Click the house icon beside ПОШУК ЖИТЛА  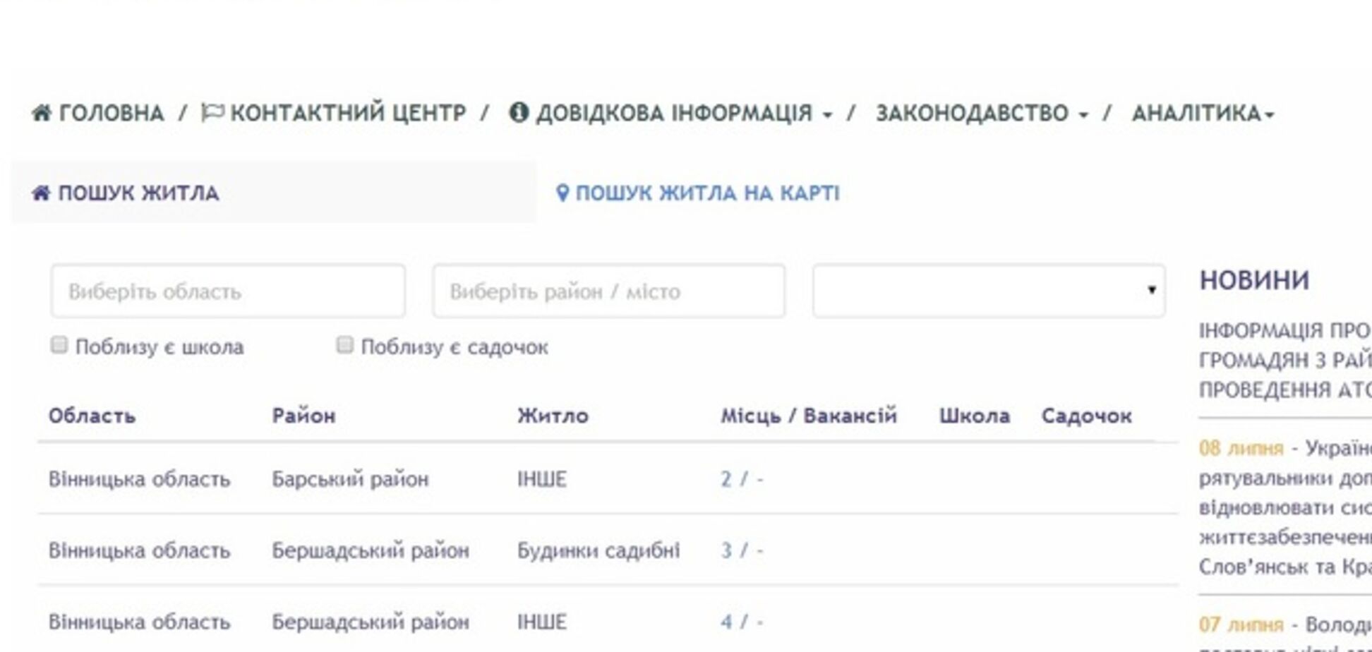coord(42,193)
